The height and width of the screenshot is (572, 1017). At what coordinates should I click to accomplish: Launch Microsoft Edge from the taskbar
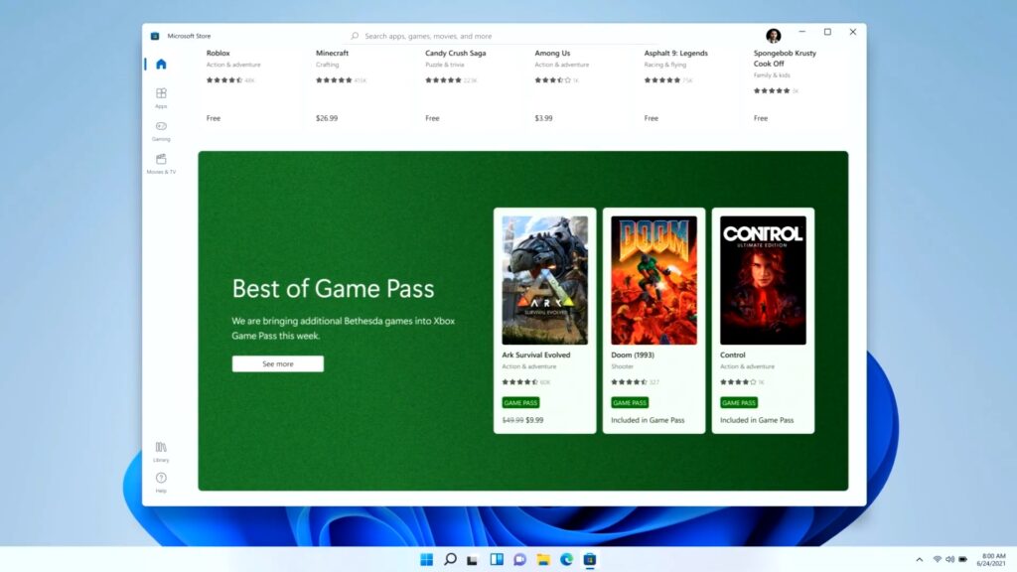pyautogui.click(x=565, y=559)
